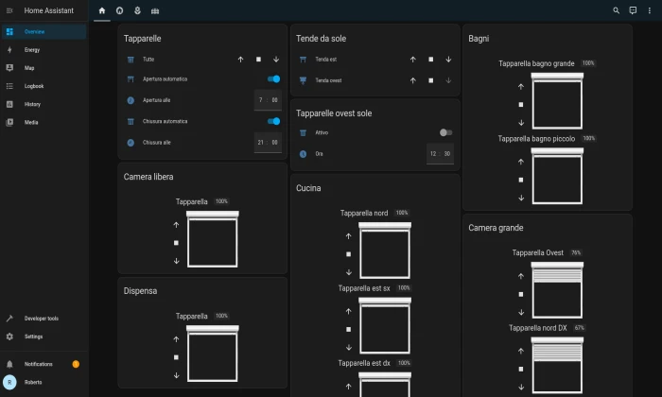
Task: Open Logbook in the sidebar
Action: pyautogui.click(x=34, y=86)
